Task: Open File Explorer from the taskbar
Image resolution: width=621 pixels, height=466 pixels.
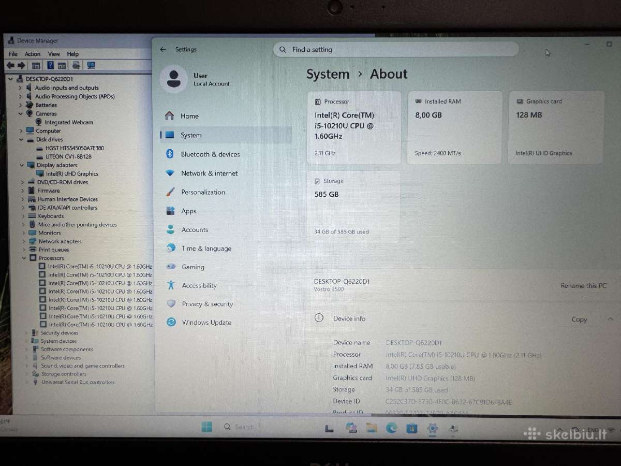Action: click(x=371, y=428)
